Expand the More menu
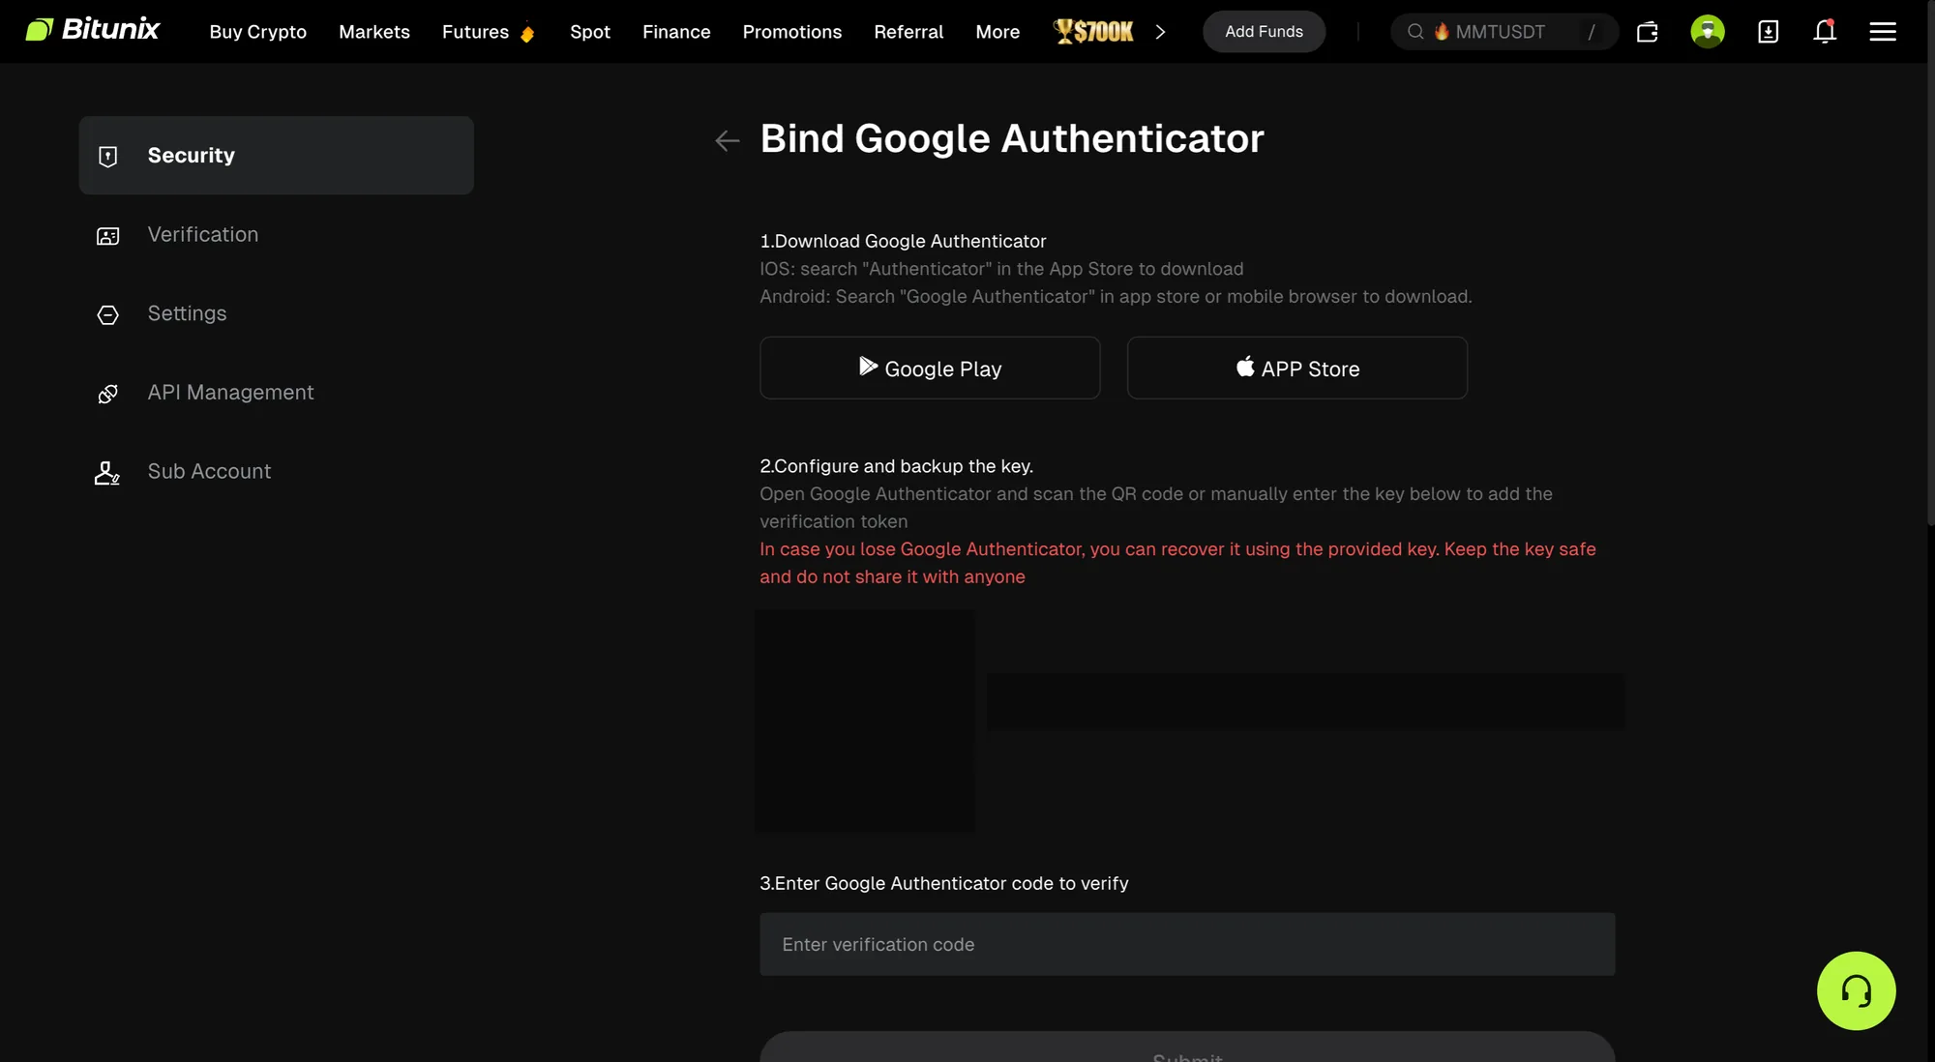This screenshot has height=1062, width=1935. click(x=997, y=32)
